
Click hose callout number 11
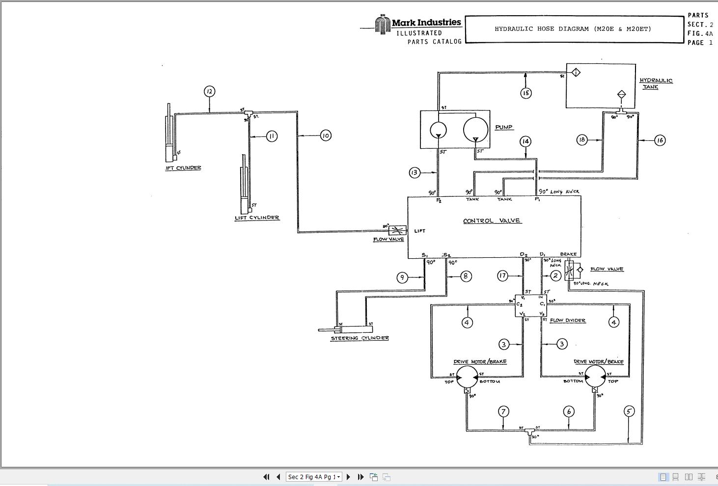272,136
